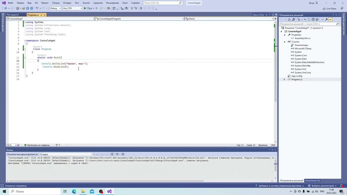Click the Проблемы не найдены indicator
Image resolution: width=347 pixels, height=195 pixels.
(37, 145)
